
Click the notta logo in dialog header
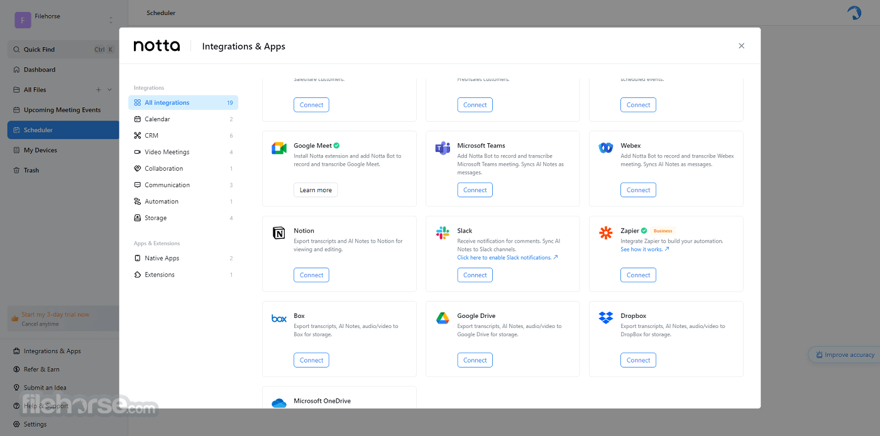pos(157,46)
